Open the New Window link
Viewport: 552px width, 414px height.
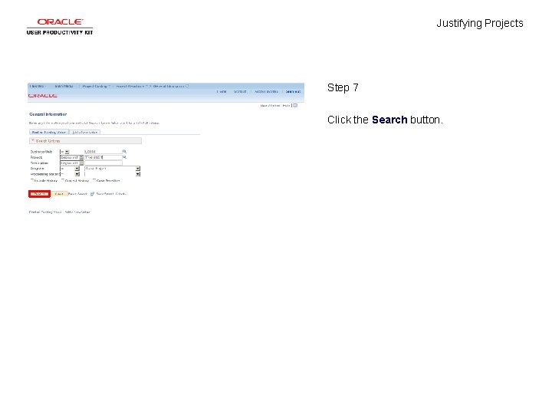pos(270,106)
